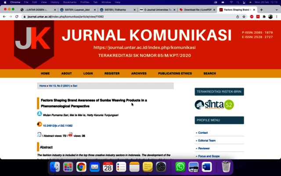This screenshot has height=176, width=281.
Task: Switch to the Download file iLovePDF tab
Action: (197, 9)
